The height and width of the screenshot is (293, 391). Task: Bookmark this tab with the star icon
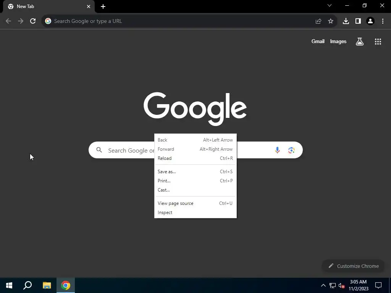point(331,21)
